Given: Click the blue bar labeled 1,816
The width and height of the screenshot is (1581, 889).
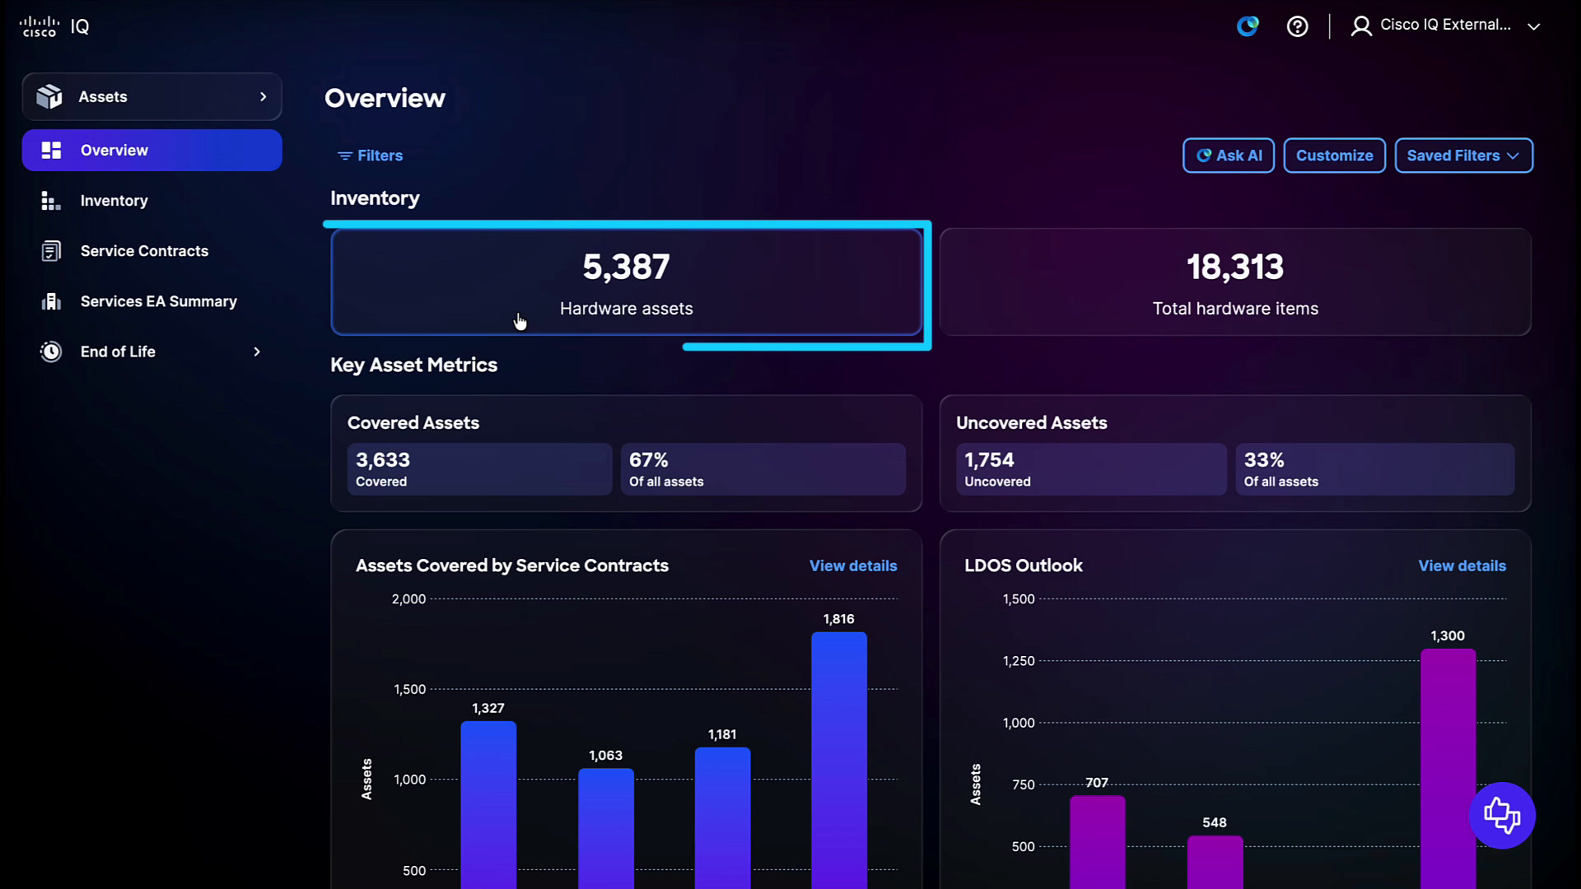Looking at the screenshot, I should tap(839, 760).
